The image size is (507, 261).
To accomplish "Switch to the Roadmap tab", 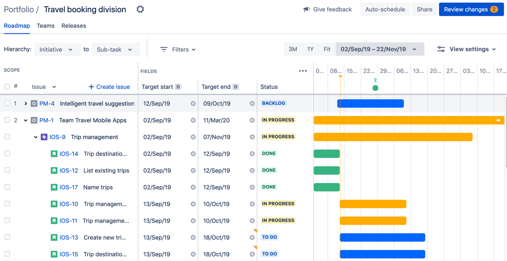I will 17,26.
